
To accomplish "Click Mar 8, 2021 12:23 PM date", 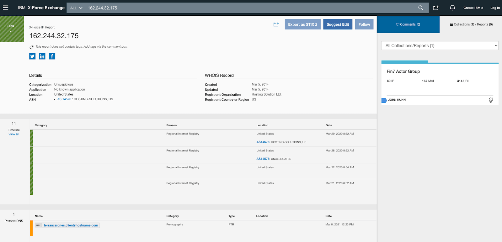I will [x=339, y=225].
